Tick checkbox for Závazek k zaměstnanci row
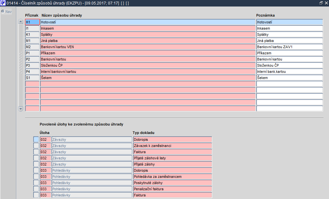Image resolution: width=329 pixels, height=199 pixels. pos(36,145)
